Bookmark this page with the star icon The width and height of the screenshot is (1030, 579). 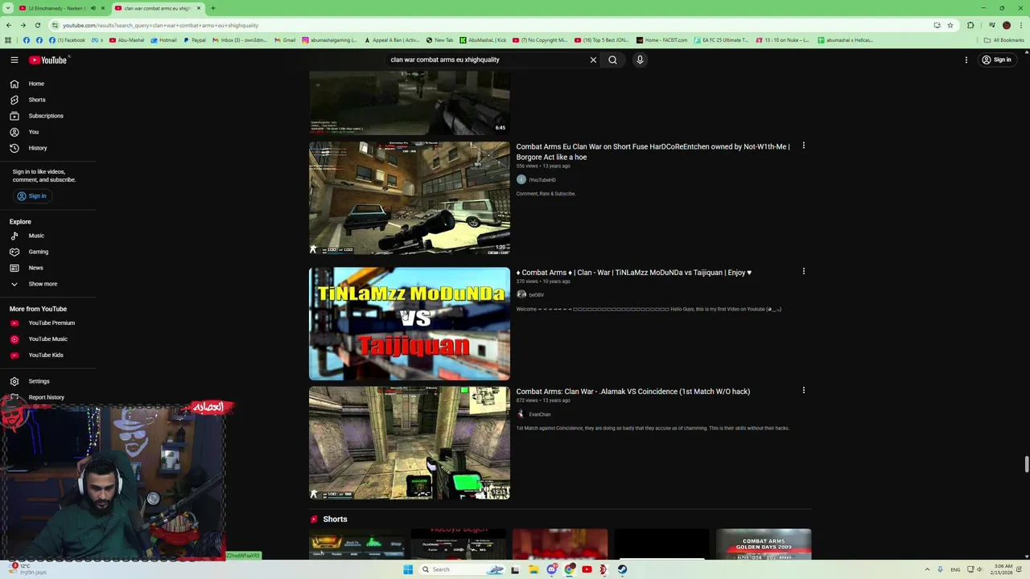click(950, 25)
